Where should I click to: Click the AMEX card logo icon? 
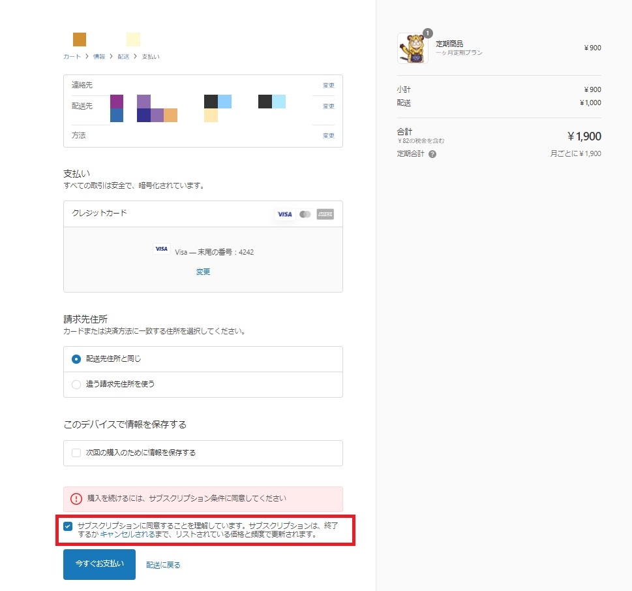click(x=325, y=214)
